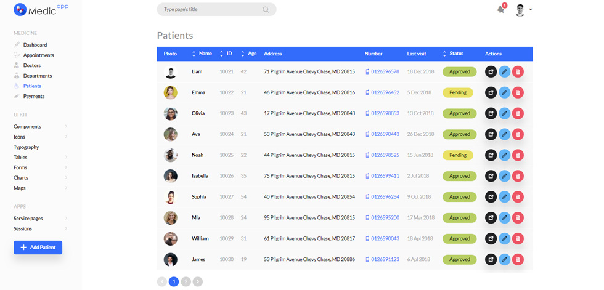Open the Departments page
This screenshot has height=290, width=604.
point(38,76)
